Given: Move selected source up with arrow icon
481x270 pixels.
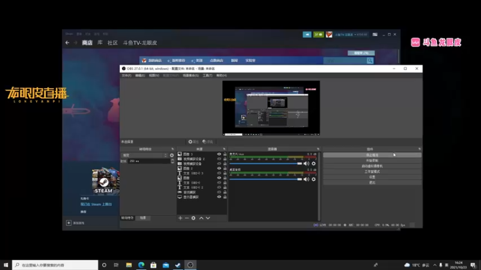Looking at the screenshot, I should pyautogui.click(x=201, y=218).
